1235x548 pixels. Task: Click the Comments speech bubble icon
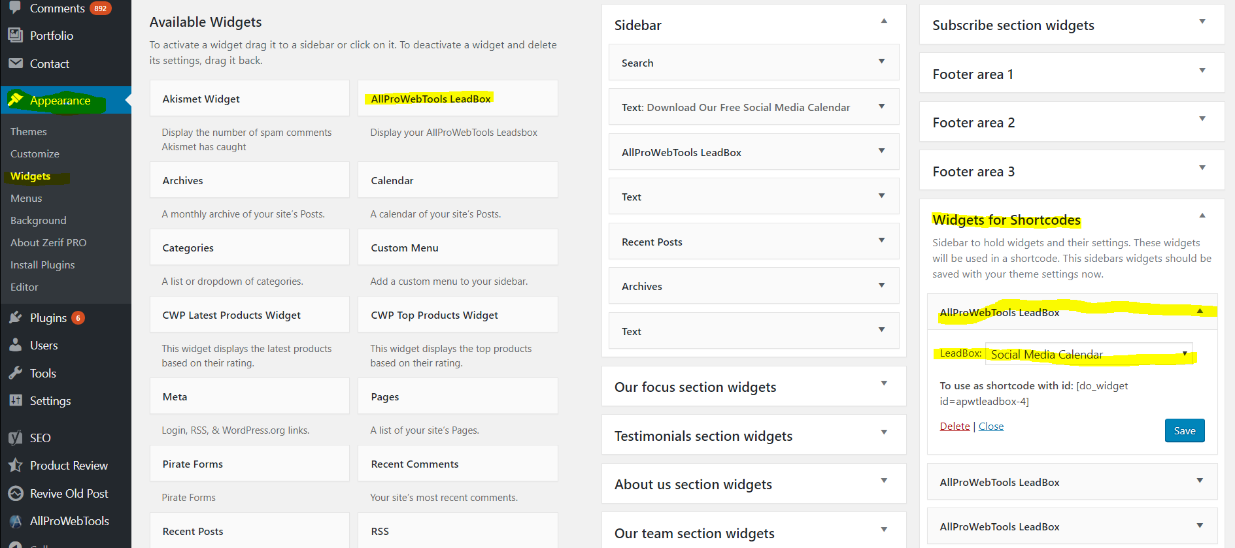pos(16,8)
